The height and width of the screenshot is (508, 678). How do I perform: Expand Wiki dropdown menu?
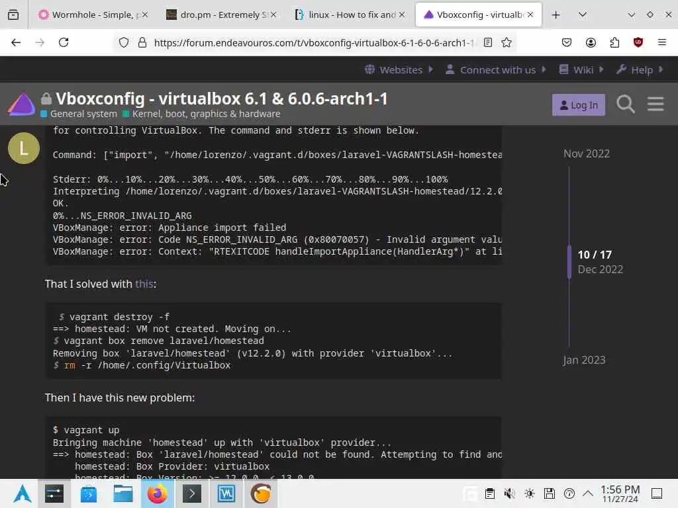tap(581, 69)
